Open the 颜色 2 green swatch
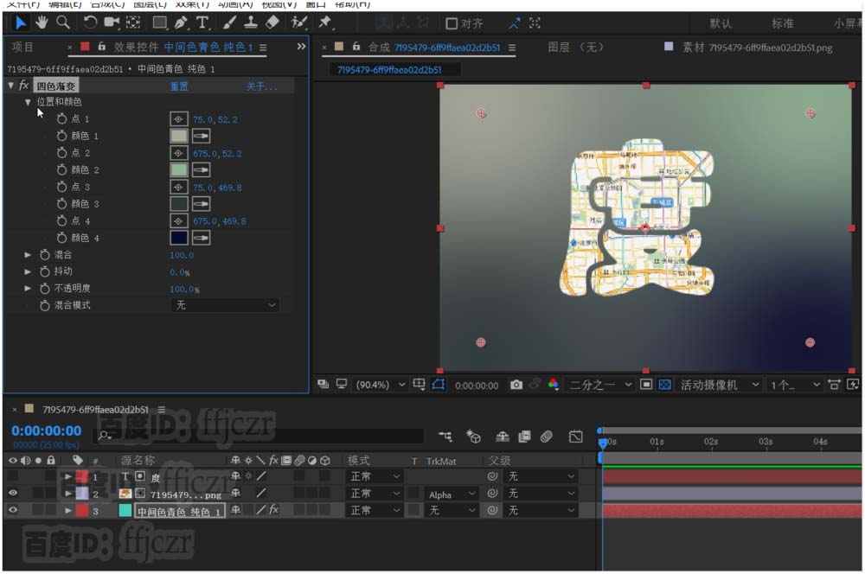This screenshot has height=574, width=865. [x=179, y=169]
